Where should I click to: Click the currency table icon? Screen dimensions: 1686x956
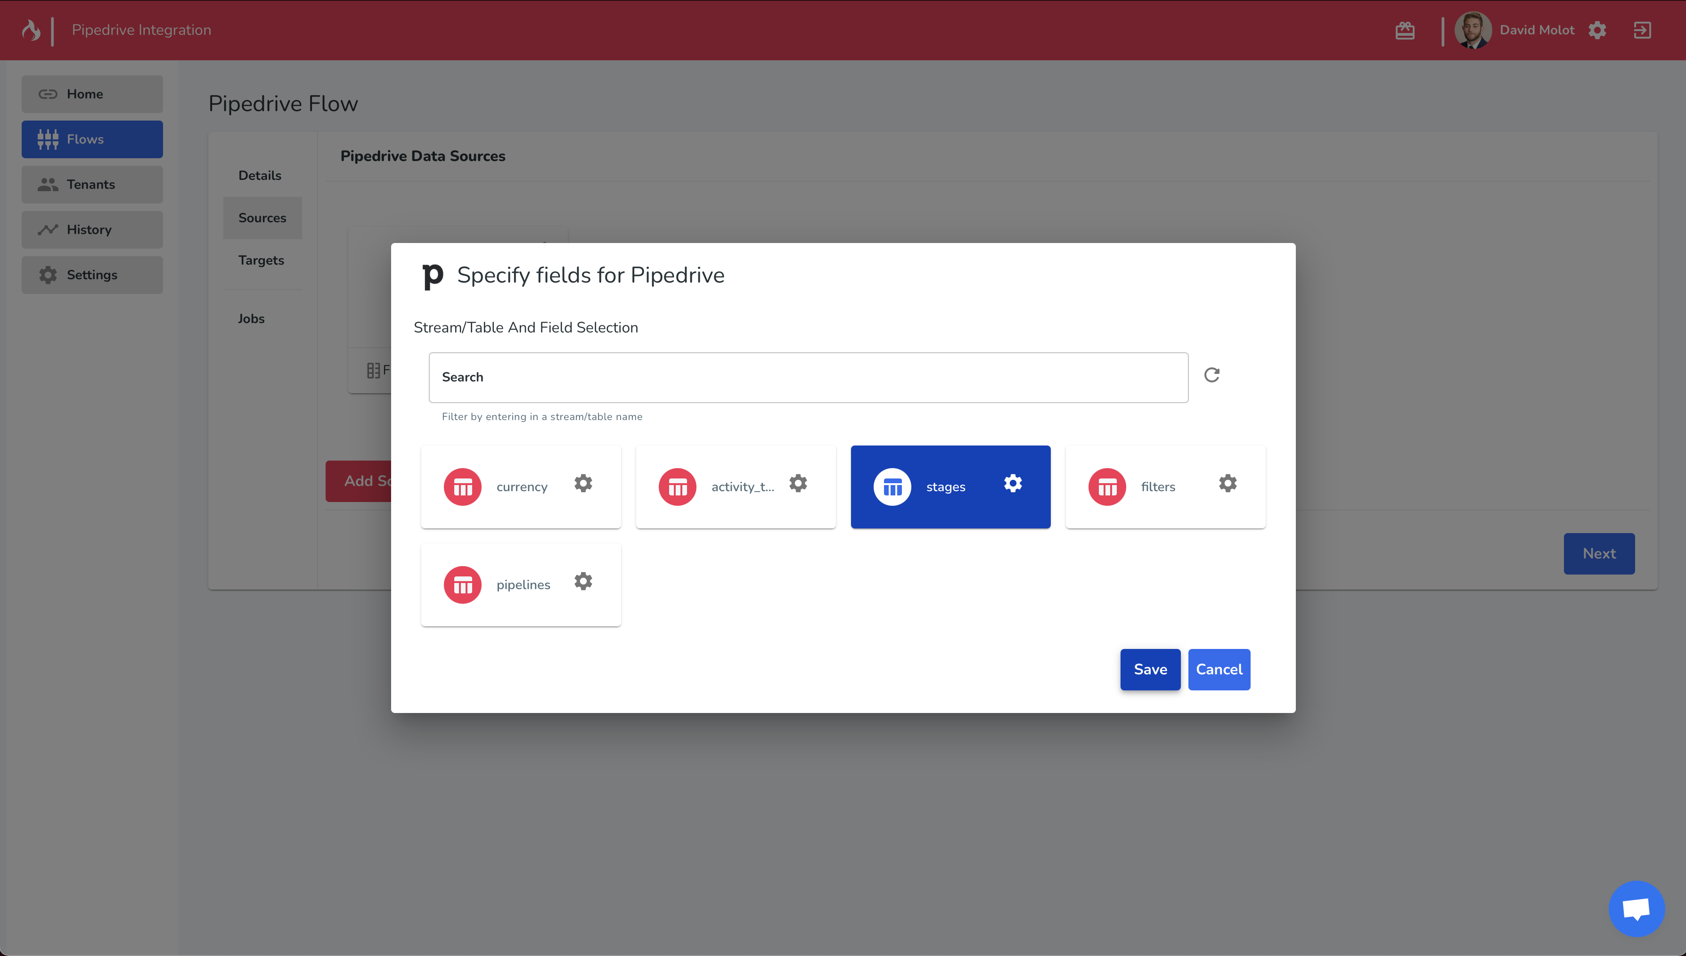pos(462,486)
